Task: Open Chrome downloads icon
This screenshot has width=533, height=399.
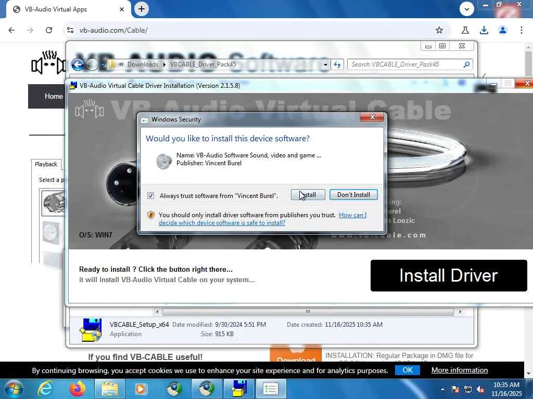Action: (484, 30)
